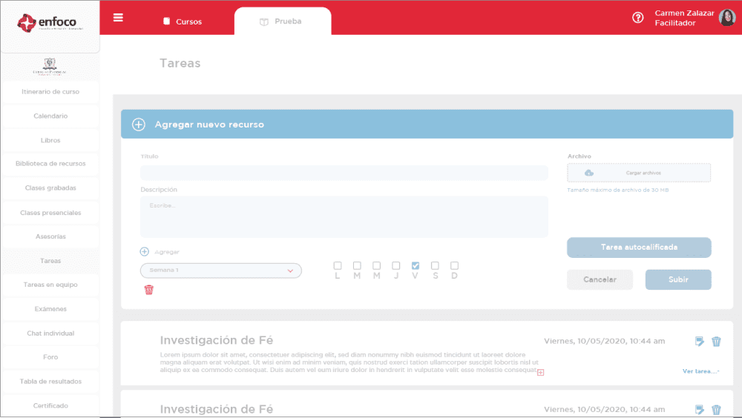Click the Subir button
Image resolution: width=742 pixels, height=418 pixels.
tap(678, 279)
